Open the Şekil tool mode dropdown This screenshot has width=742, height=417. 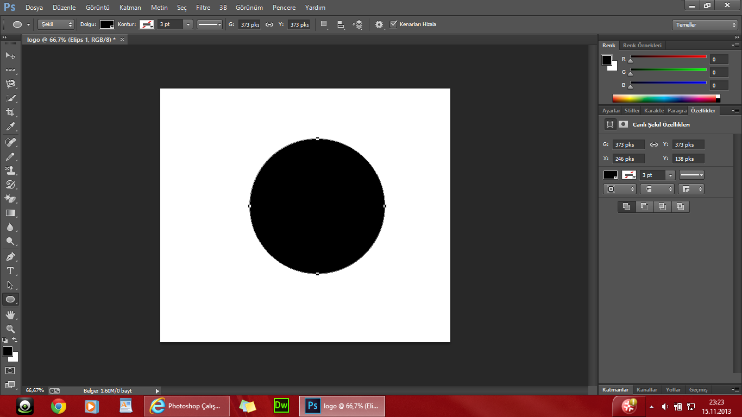coord(56,24)
